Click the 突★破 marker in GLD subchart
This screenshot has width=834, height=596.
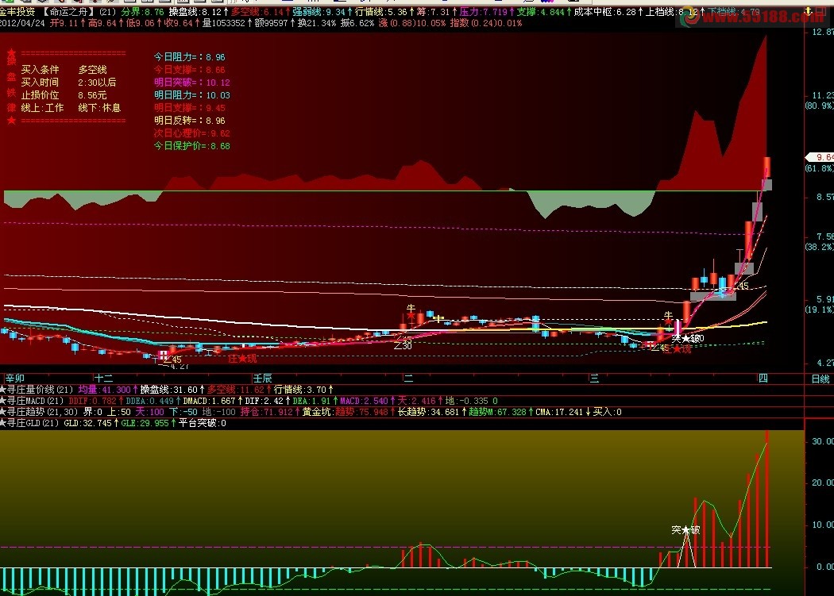(685, 530)
